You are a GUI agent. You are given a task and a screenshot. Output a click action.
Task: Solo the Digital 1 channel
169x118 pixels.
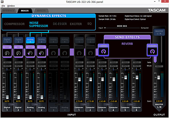tap(7, 62)
